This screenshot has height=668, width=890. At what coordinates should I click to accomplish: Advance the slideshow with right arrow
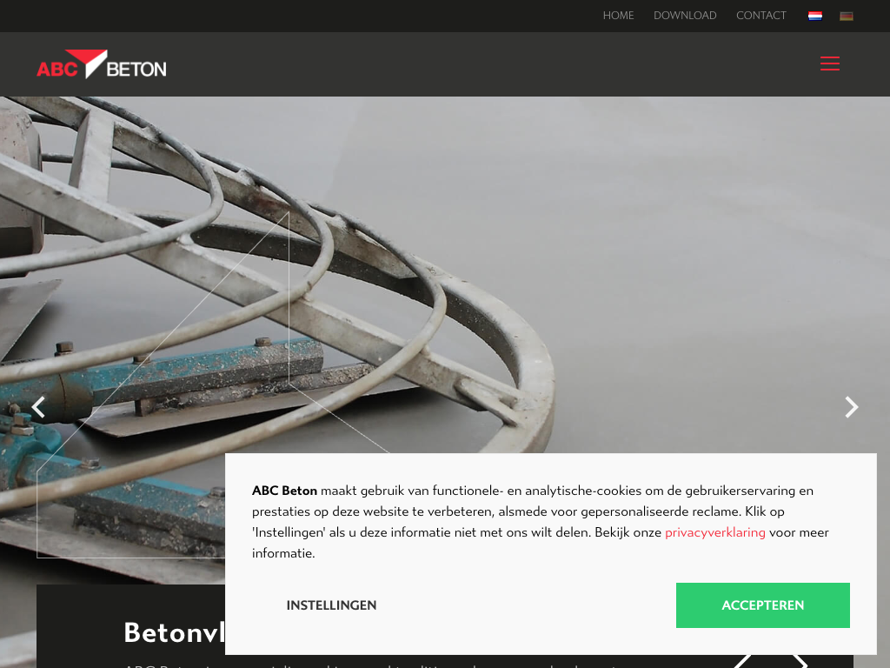[852, 407]
